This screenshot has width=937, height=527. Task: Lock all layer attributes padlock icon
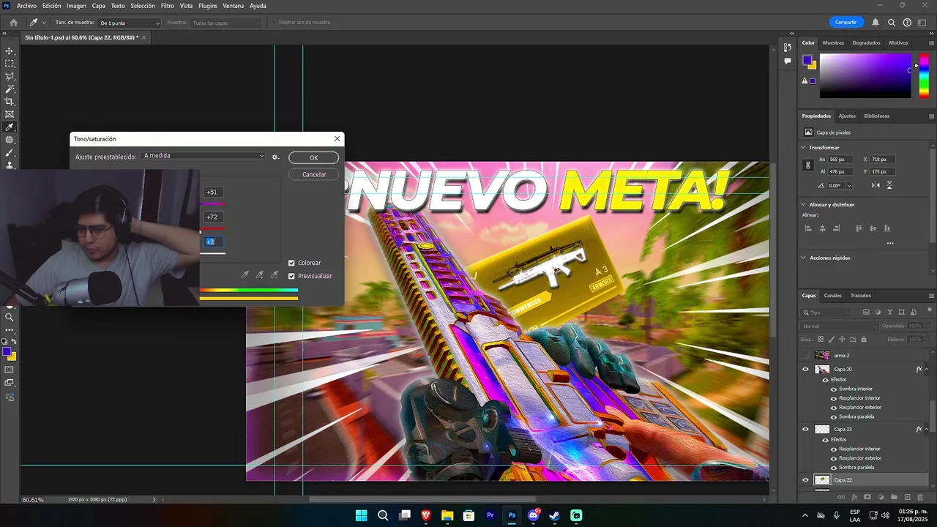pos(864,340)
